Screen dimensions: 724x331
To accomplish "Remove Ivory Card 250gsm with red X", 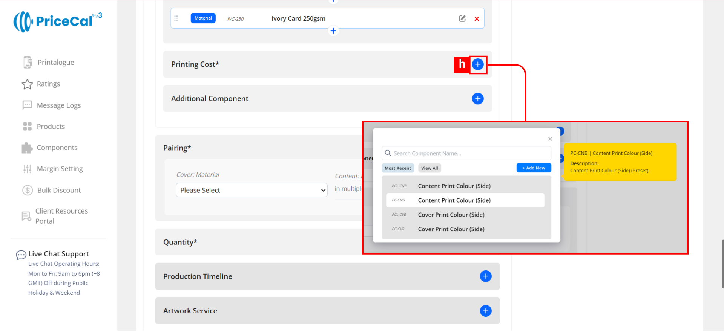I will 477,19.
